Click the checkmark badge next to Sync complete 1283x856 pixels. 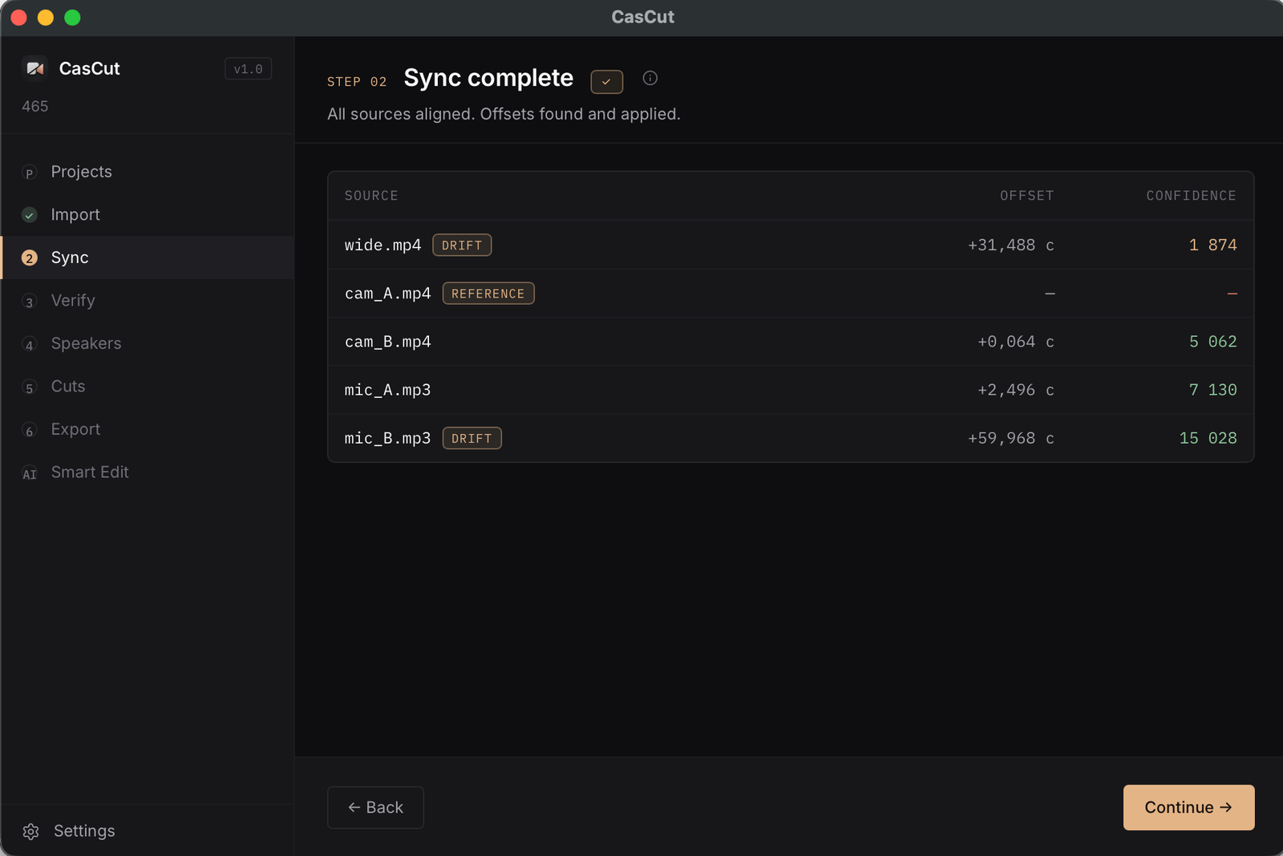607,82
